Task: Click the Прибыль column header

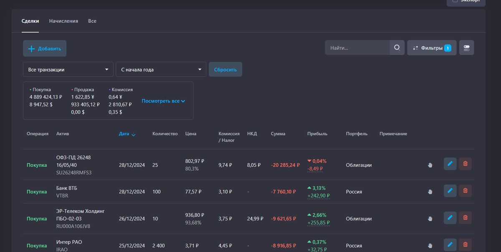Action: (x=317, y=134)
